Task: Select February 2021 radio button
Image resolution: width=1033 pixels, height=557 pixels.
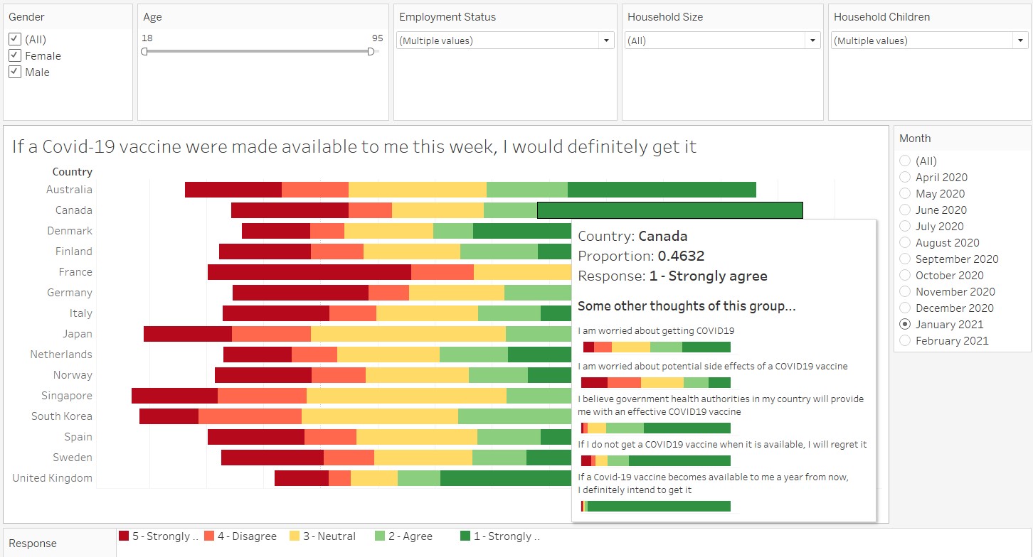Action: coord(906,340)
